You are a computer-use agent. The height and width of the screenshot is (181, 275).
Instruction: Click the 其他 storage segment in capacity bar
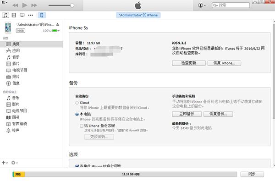(x=19, y=174)
